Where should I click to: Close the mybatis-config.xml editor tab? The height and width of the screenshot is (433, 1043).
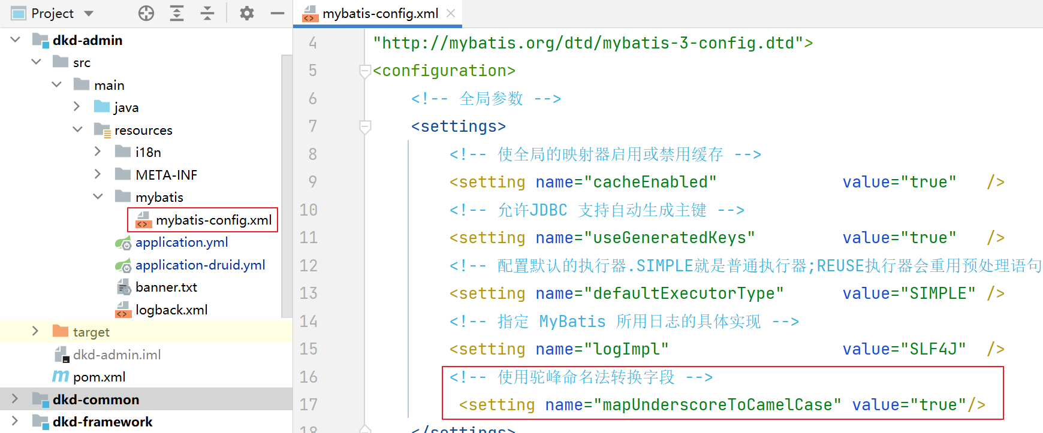coord(451,13)
